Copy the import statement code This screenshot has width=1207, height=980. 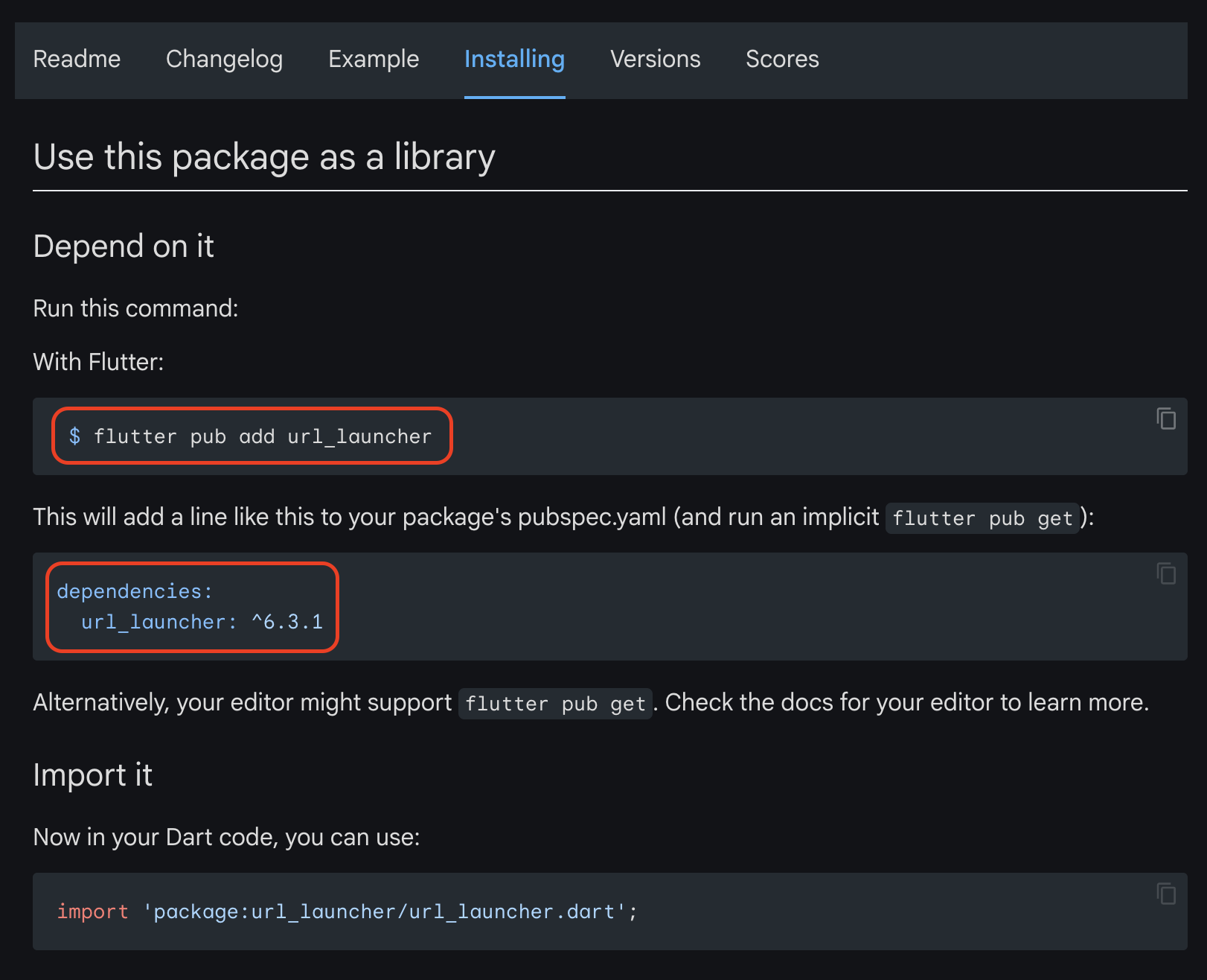point(1166,894)
